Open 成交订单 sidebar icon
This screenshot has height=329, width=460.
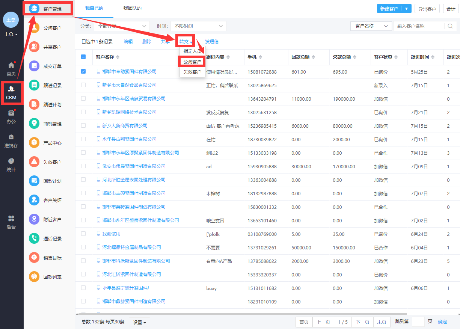34,66
